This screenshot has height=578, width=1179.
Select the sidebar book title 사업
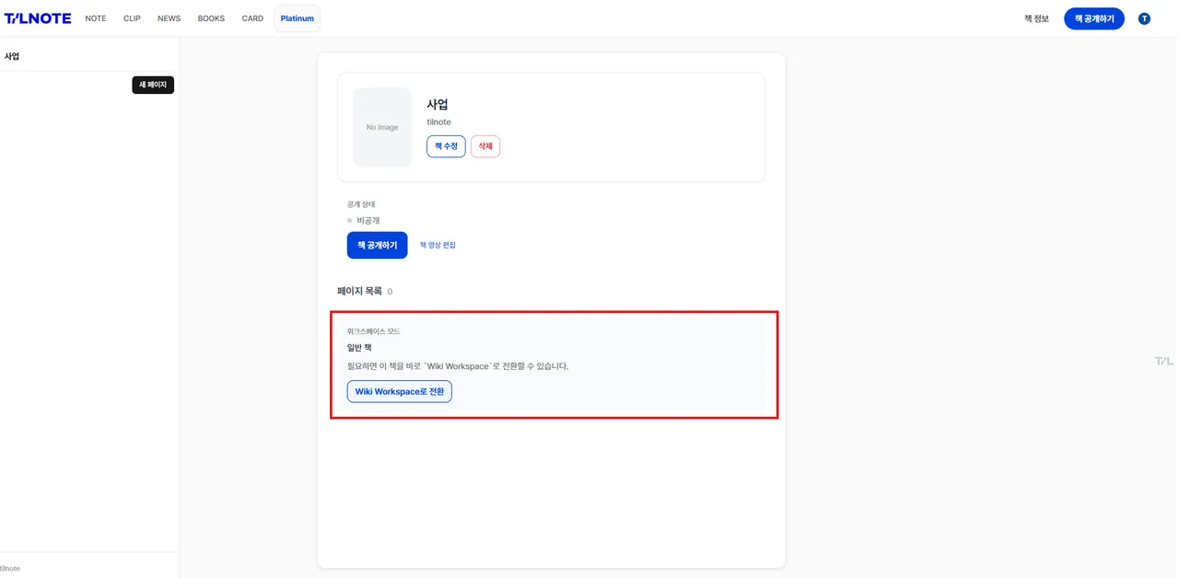click(x=12, y=56)
